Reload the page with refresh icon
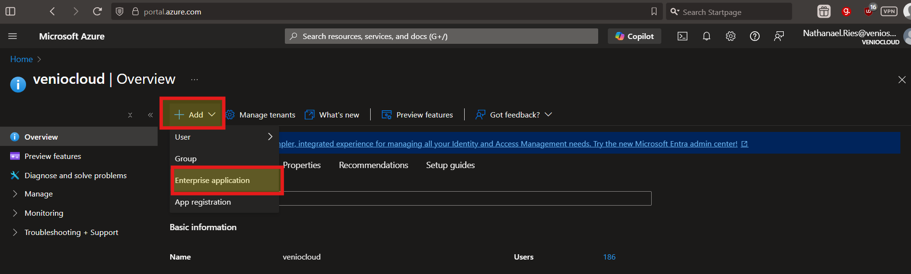Screen dimensions: 911x274 [x=97, y=11]
